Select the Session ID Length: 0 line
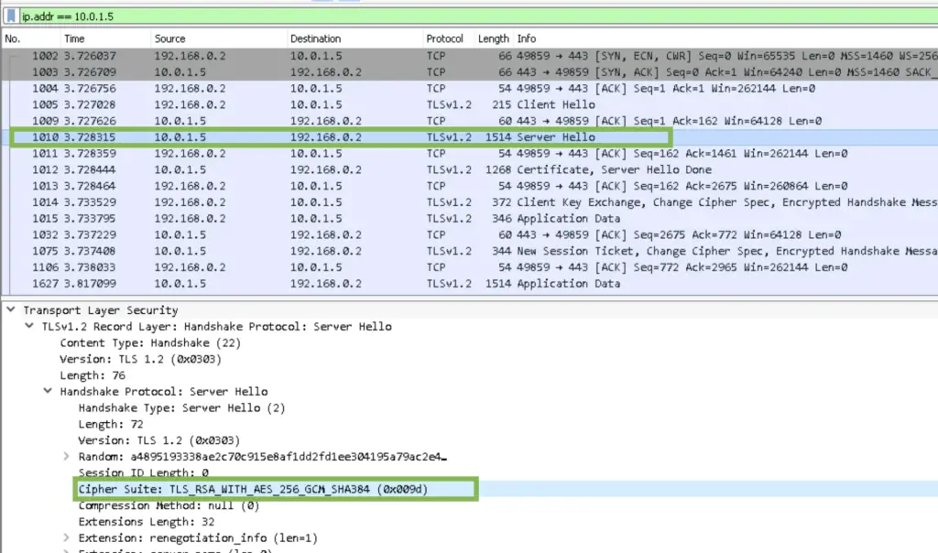Screen dimensions: 938x553 point(144,472)
